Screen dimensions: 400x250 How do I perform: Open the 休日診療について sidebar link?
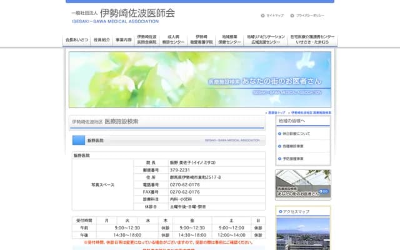click(297, 134)
